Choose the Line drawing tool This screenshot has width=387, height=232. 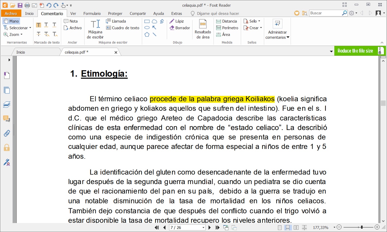point(154,34)
